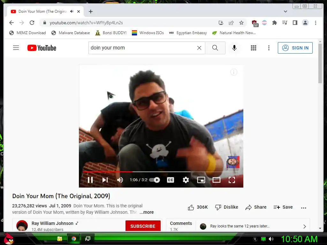Open Ray William Johnson channel name link

point(52,223)
